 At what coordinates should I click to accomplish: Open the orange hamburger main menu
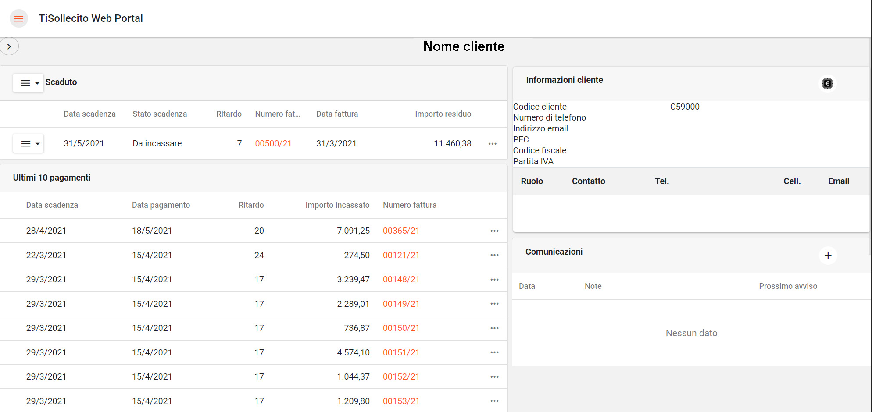(18, 18)
